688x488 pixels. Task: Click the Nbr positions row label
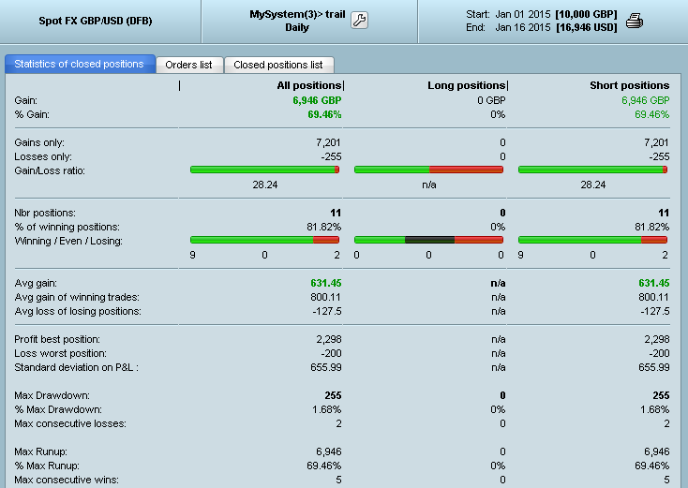click(45, 213)
